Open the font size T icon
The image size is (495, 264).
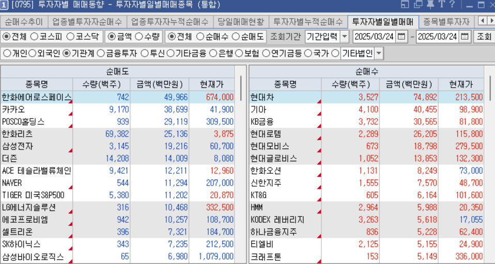[x=442, y=5]
